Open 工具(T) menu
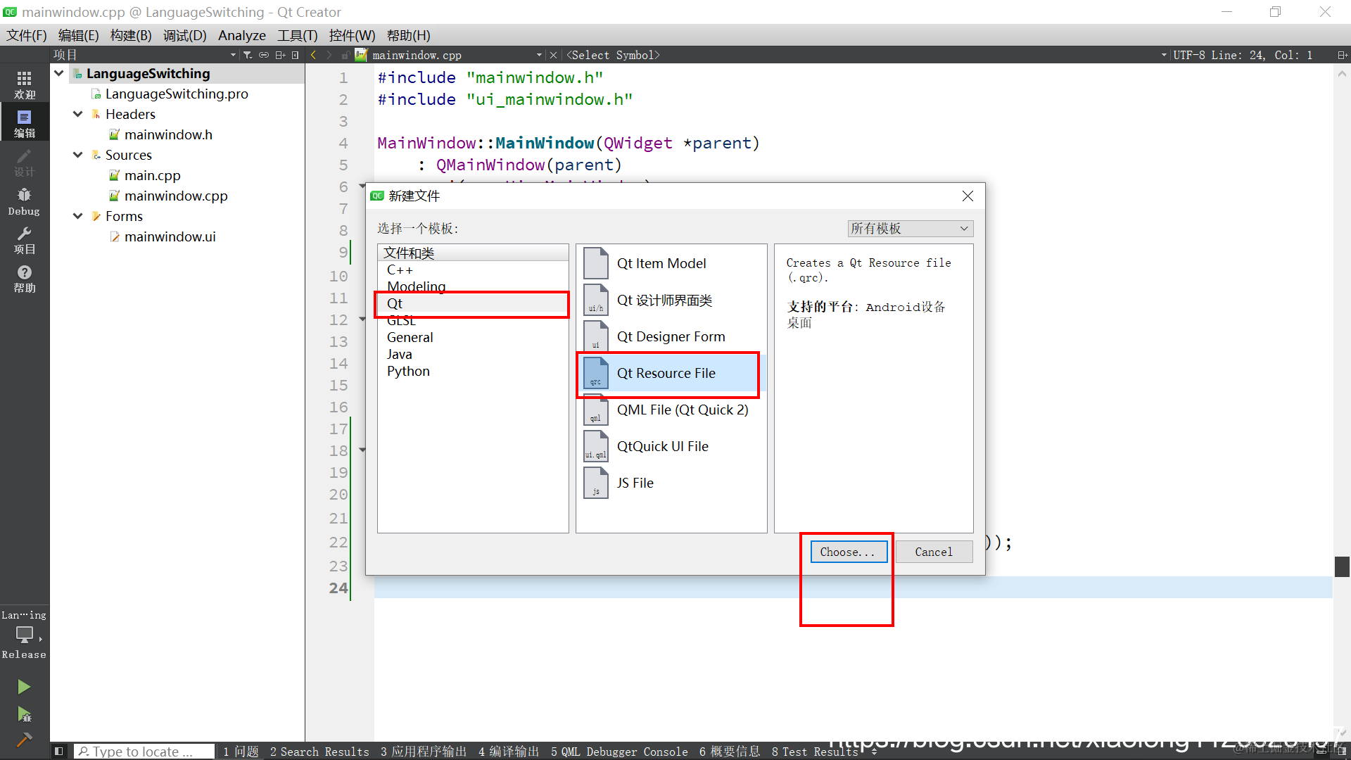Screen dimensions: 1351x760 [x=297, y=35]
